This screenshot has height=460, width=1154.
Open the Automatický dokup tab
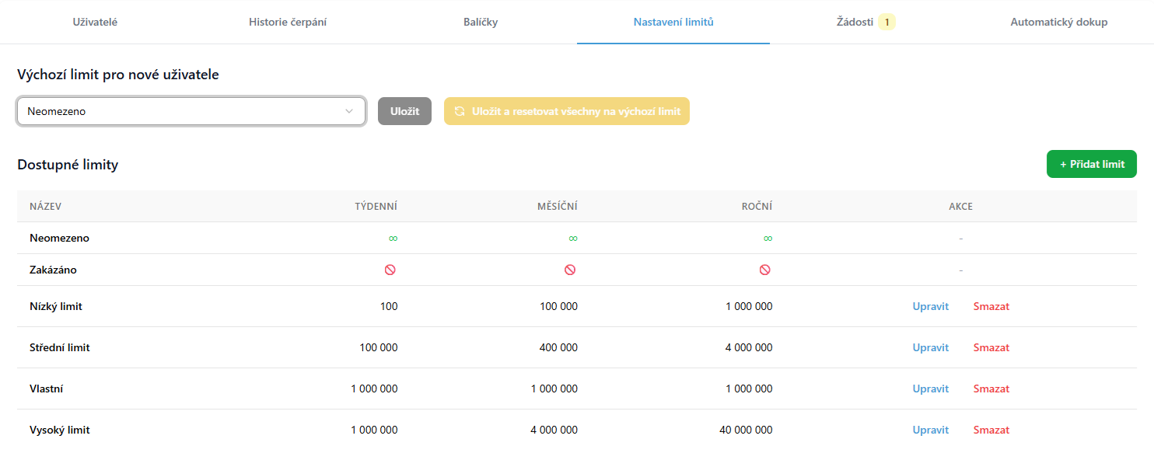tap(1058, 22)
